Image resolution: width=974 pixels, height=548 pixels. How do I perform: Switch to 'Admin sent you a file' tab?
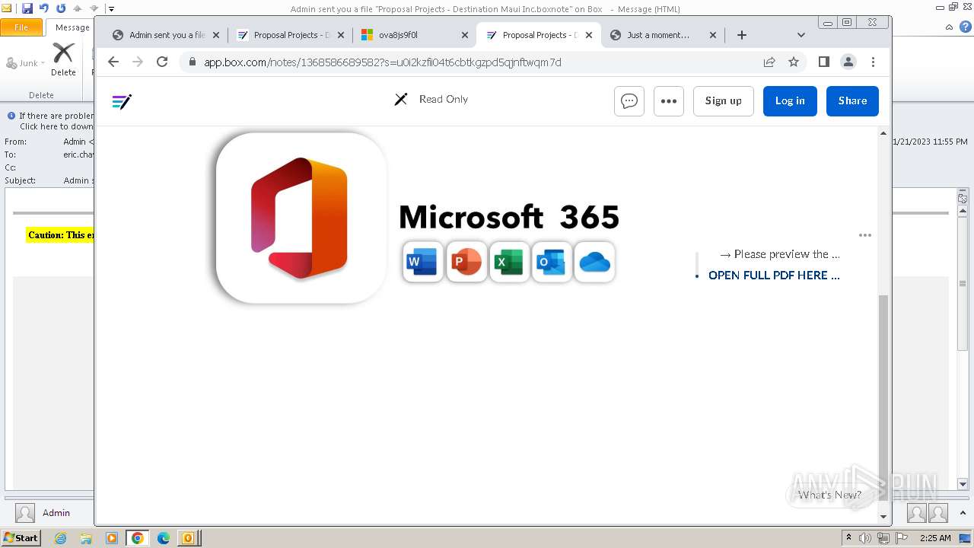click(x=165, y=35)
